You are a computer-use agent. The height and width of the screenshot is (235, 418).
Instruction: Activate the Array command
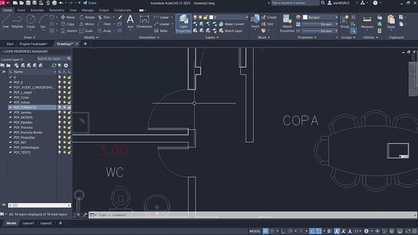[x=104, y=31]
